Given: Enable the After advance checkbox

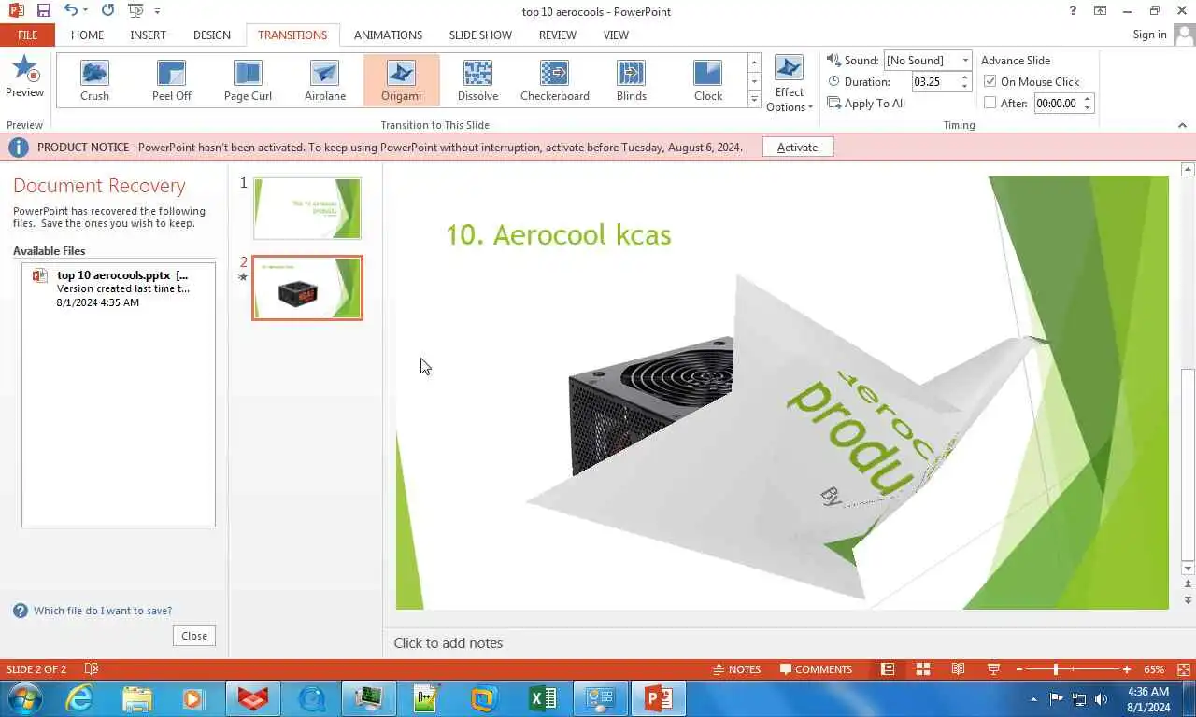Looking at the screenshot, I should click(x=990, y=103).
